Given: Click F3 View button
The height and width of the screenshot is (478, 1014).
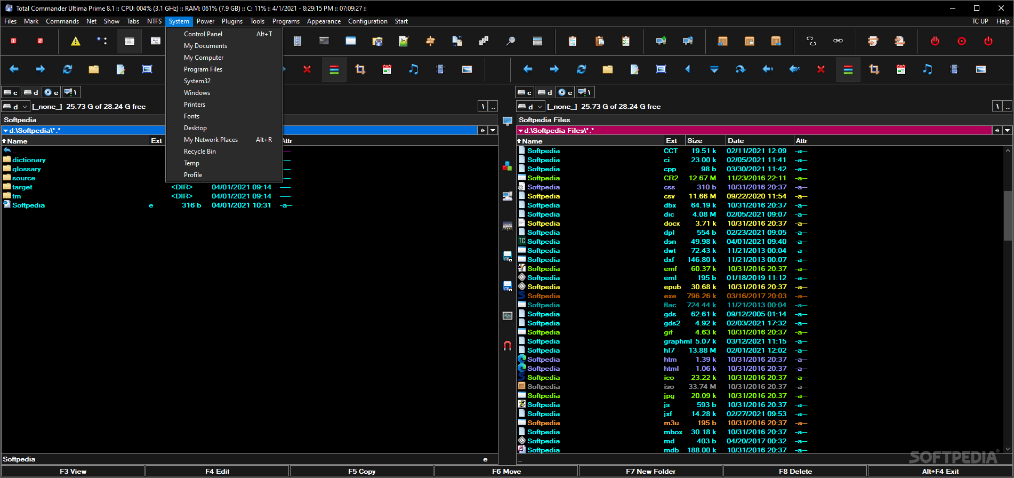Looking at the screenshot, I should pyautogui.click(x=73, y=471).
